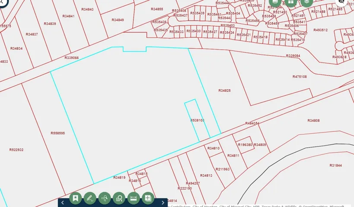Select parcel label R521488
354x207 pixels.
tap(318, 12)
